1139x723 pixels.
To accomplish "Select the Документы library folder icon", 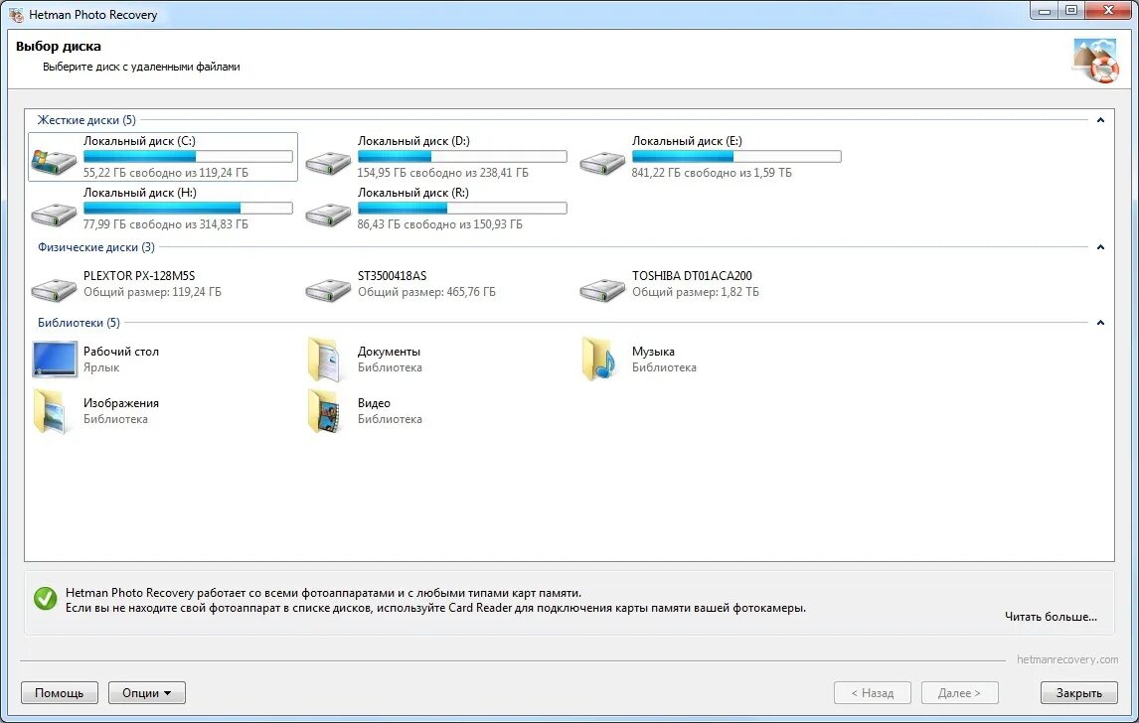I will tap(325, 359).
